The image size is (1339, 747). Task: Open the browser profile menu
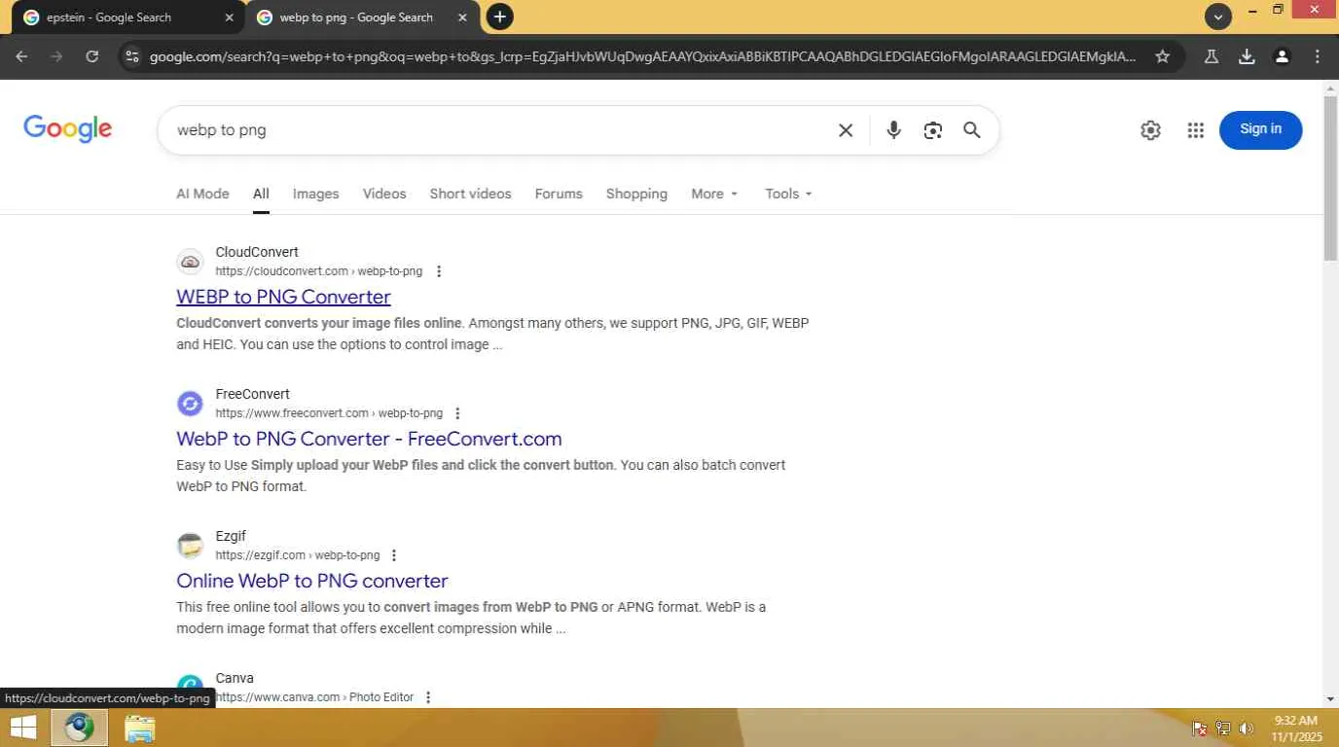coord(1282,56)
